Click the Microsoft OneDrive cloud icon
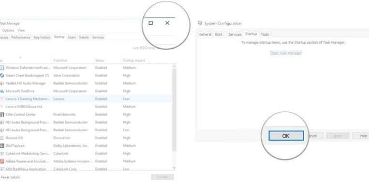This screenshot has height=184, width=369. [2, 91]
